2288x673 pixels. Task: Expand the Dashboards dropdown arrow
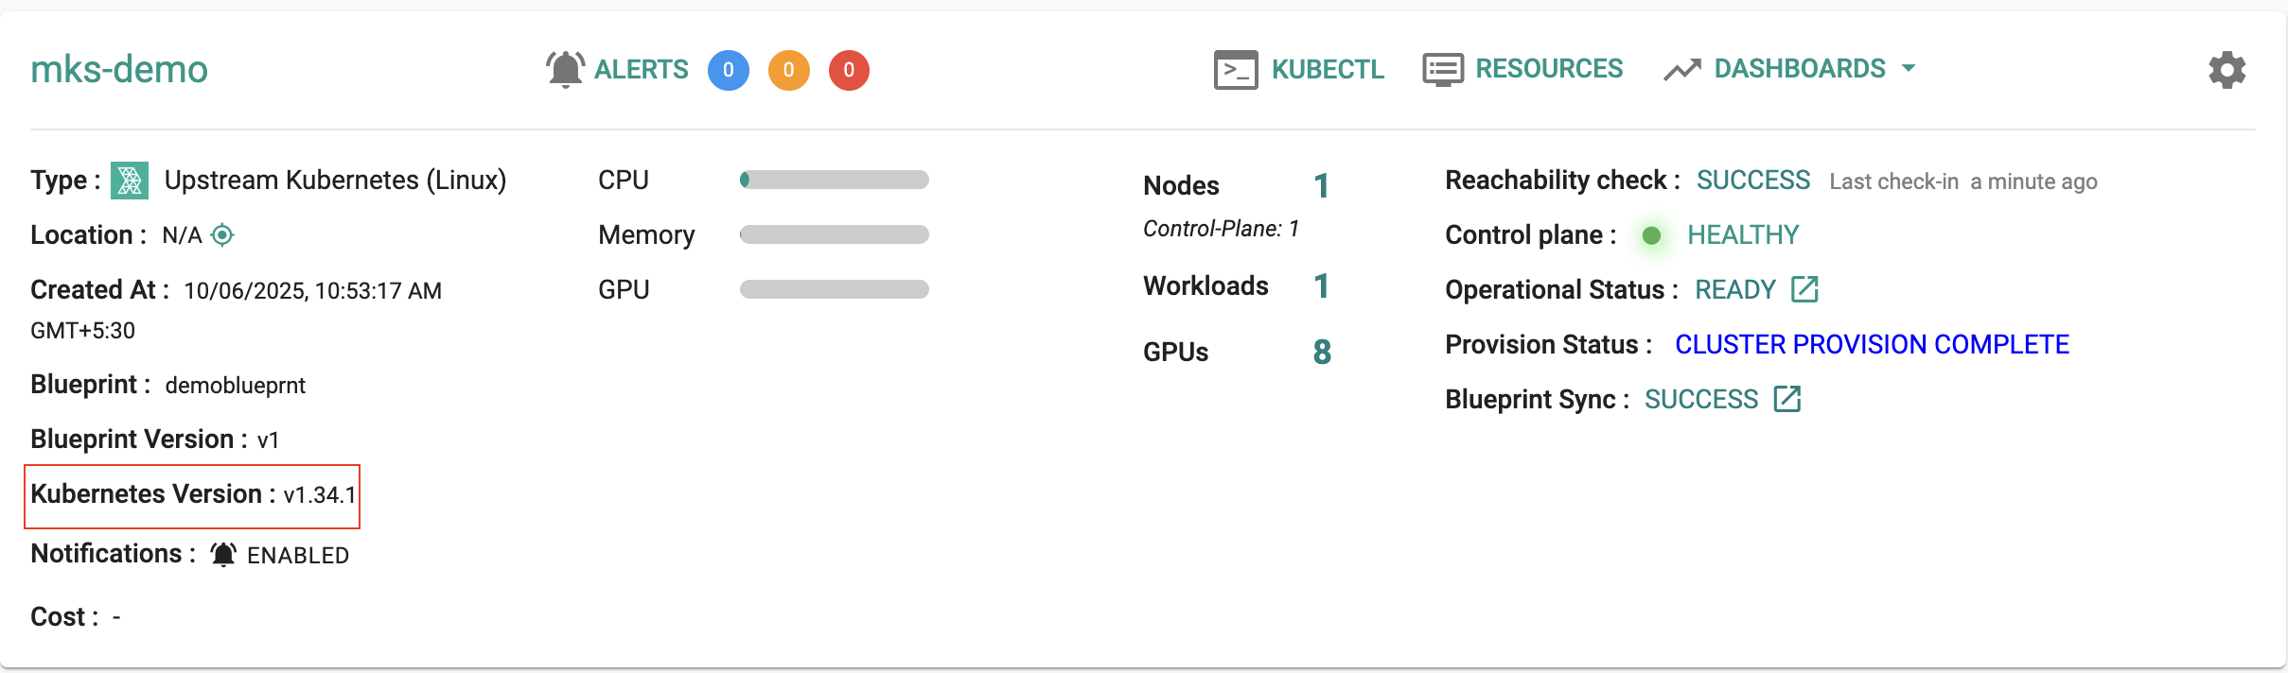[1909, 68]
